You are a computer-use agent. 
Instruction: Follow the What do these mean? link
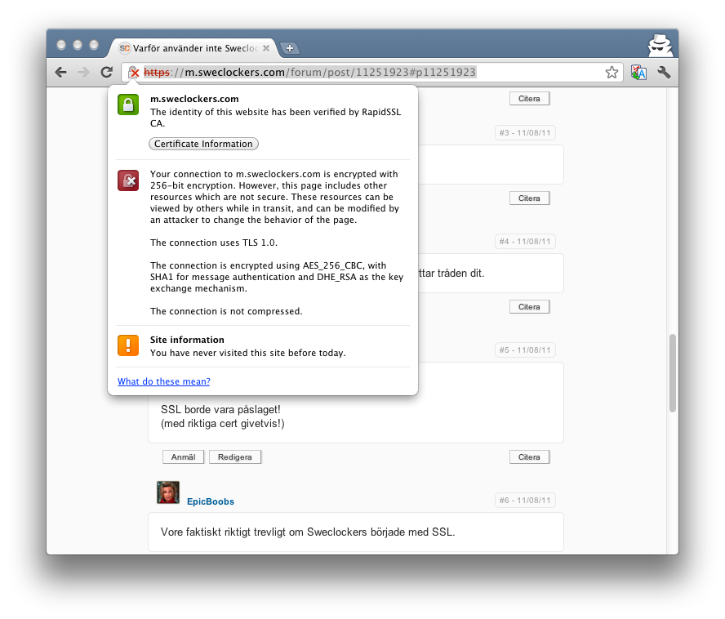point(163,381)
